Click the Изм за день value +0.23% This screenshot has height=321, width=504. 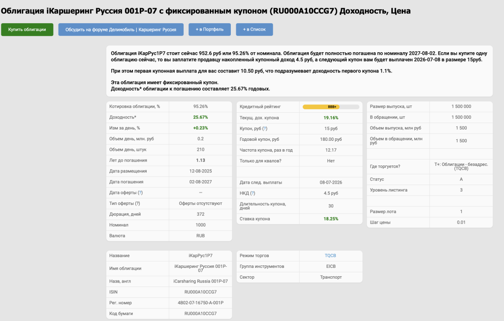pyautogui.click(x=201, y=128)
